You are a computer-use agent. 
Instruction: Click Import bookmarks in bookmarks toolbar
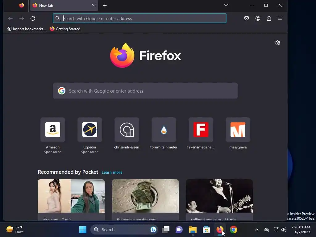click(x=27, y=29)
